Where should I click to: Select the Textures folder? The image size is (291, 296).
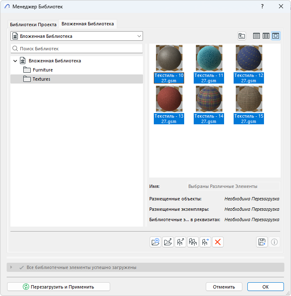point(76,79)
